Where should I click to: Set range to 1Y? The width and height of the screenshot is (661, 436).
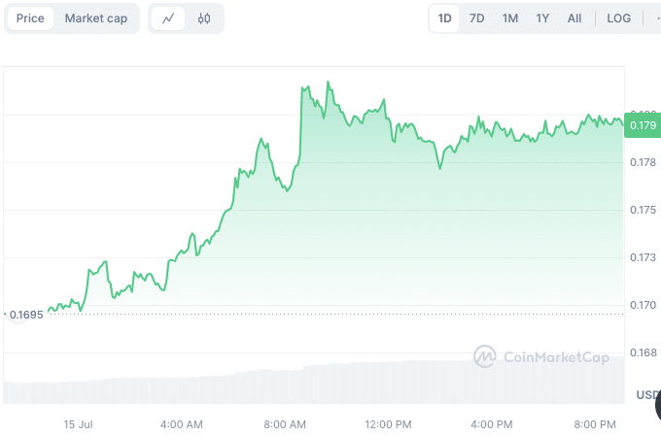(542, 18)
